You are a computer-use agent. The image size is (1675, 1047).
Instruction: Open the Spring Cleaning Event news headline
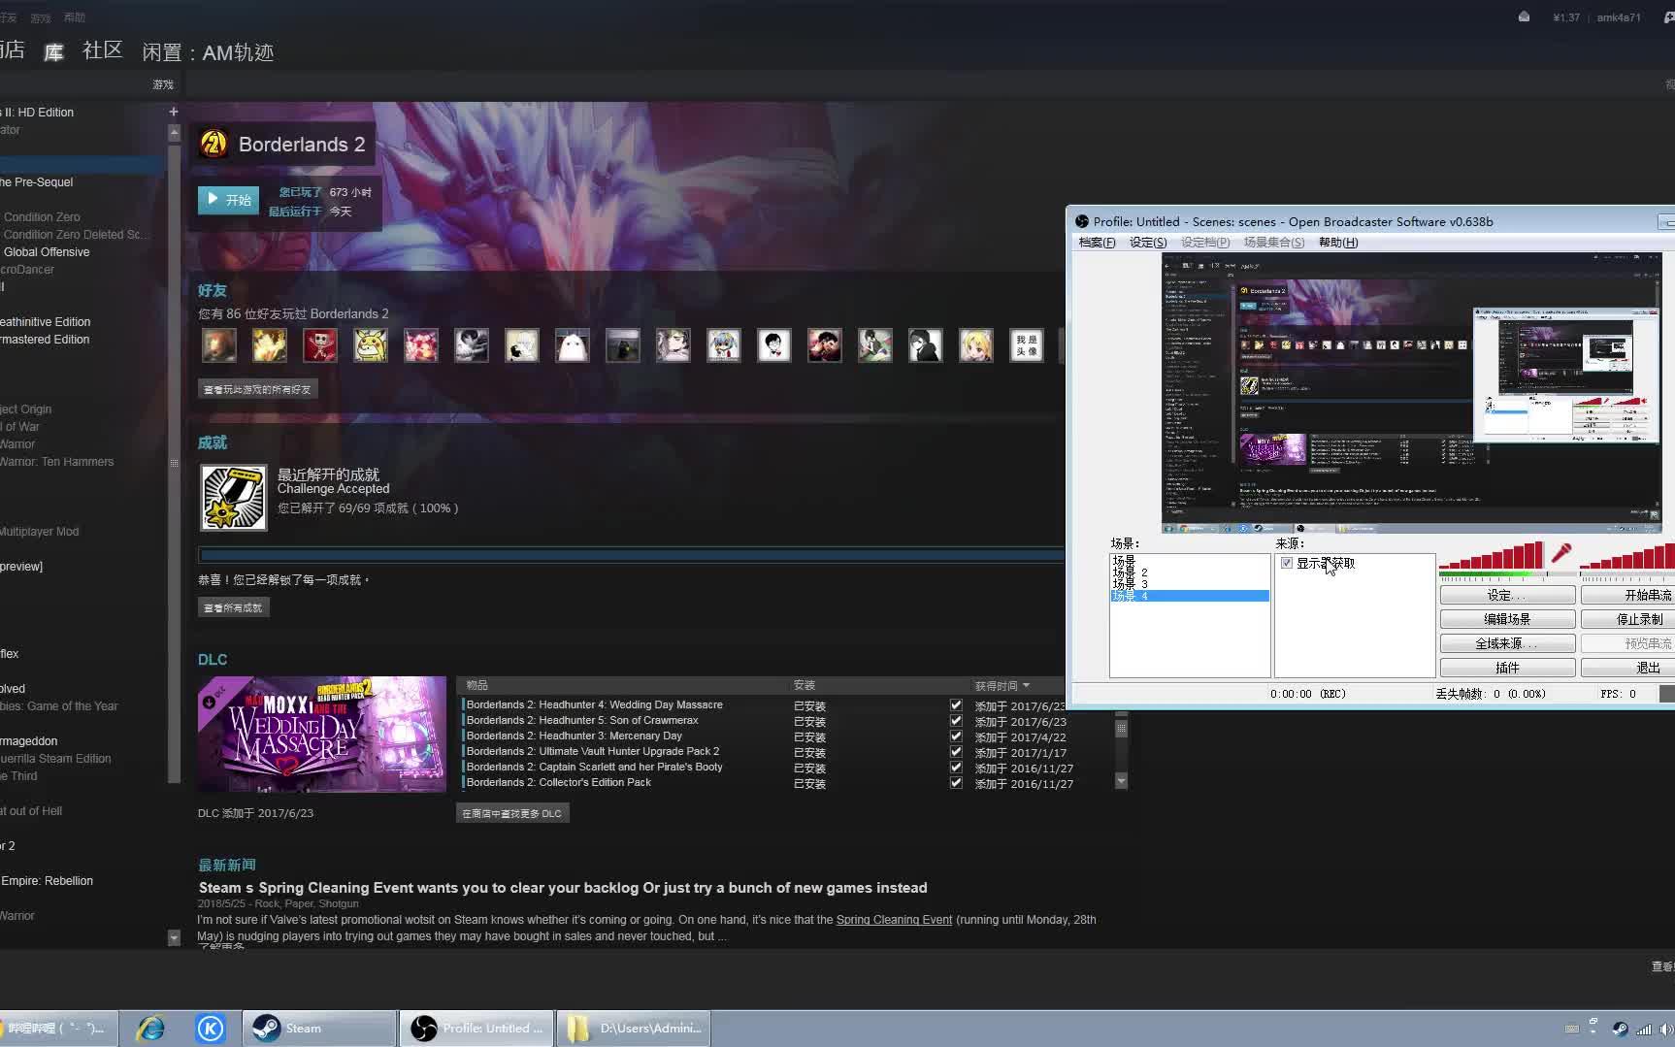(563, 888)
